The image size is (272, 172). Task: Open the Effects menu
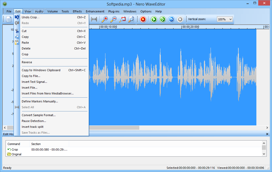point(77,11)
